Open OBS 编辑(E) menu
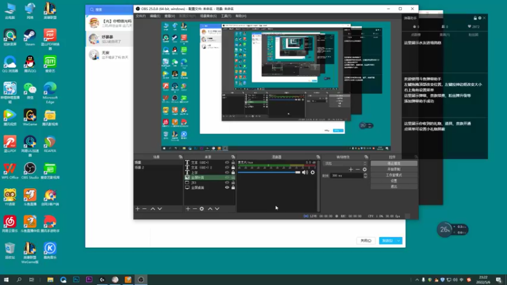507x285 pixels. (x=155, y=16)
